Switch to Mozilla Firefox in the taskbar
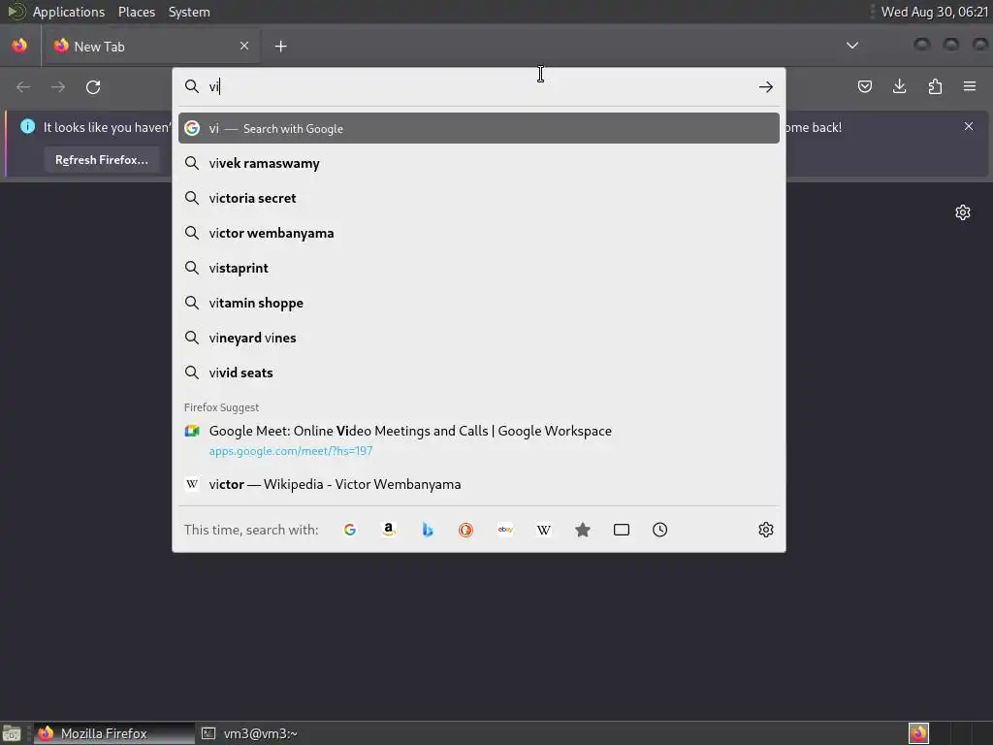Image resolution: width=993 pixels, height=745 pixels. (x=114, y=733)
